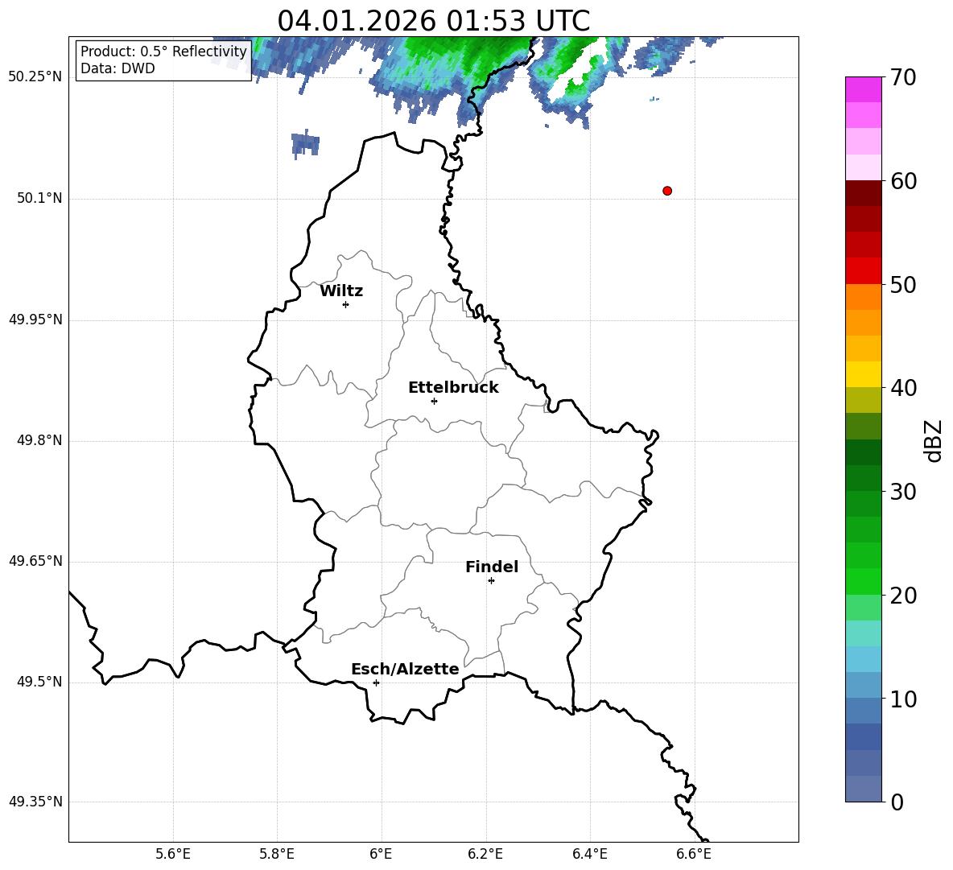Click the dBZ colorbar label
953x870 pixels.
click(934, 440)
